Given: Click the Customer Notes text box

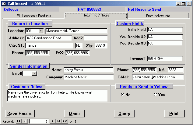Looking at the screenshot, I should click(x=57, y=95).
